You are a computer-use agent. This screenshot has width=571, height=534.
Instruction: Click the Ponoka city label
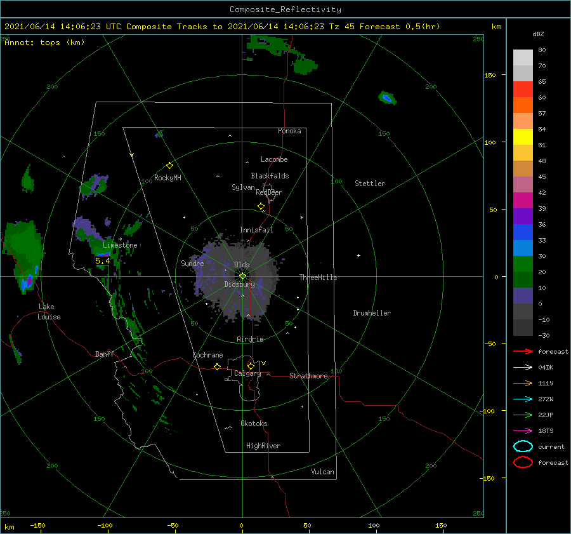click(x=289, y=131)
